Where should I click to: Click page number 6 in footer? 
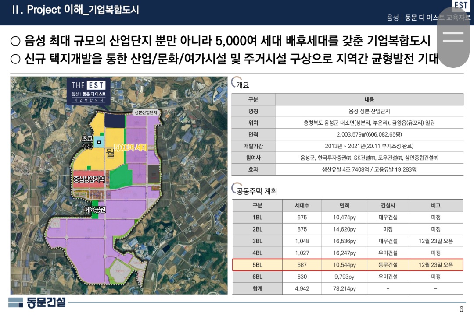461,309
